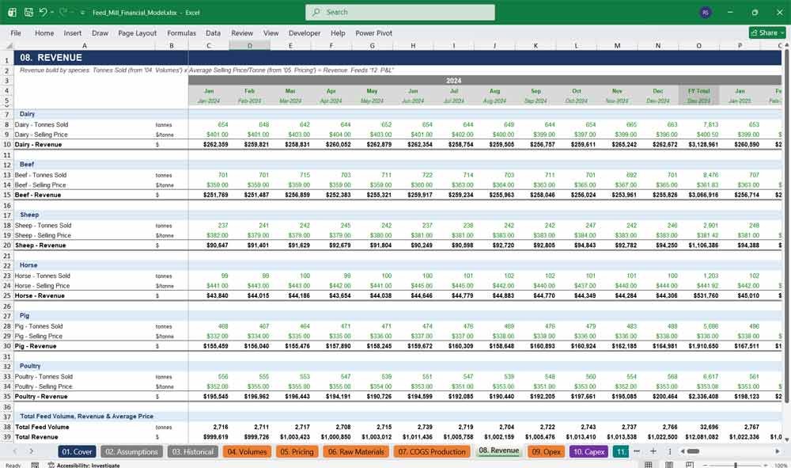Viewport: 791px width, 468px height.
Task: Open the user account avatar
Action: [706, 12]
